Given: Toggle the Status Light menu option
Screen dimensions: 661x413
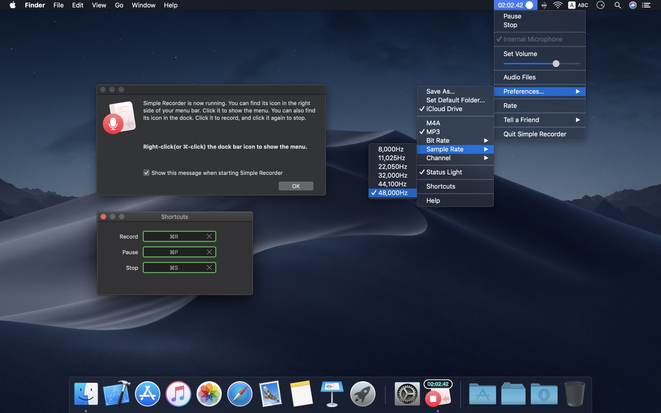Looking at the screenshot, I should pos(444,172).
